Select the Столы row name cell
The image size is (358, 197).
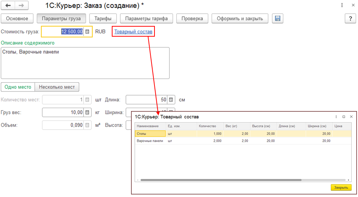click(x=150, y=134)
